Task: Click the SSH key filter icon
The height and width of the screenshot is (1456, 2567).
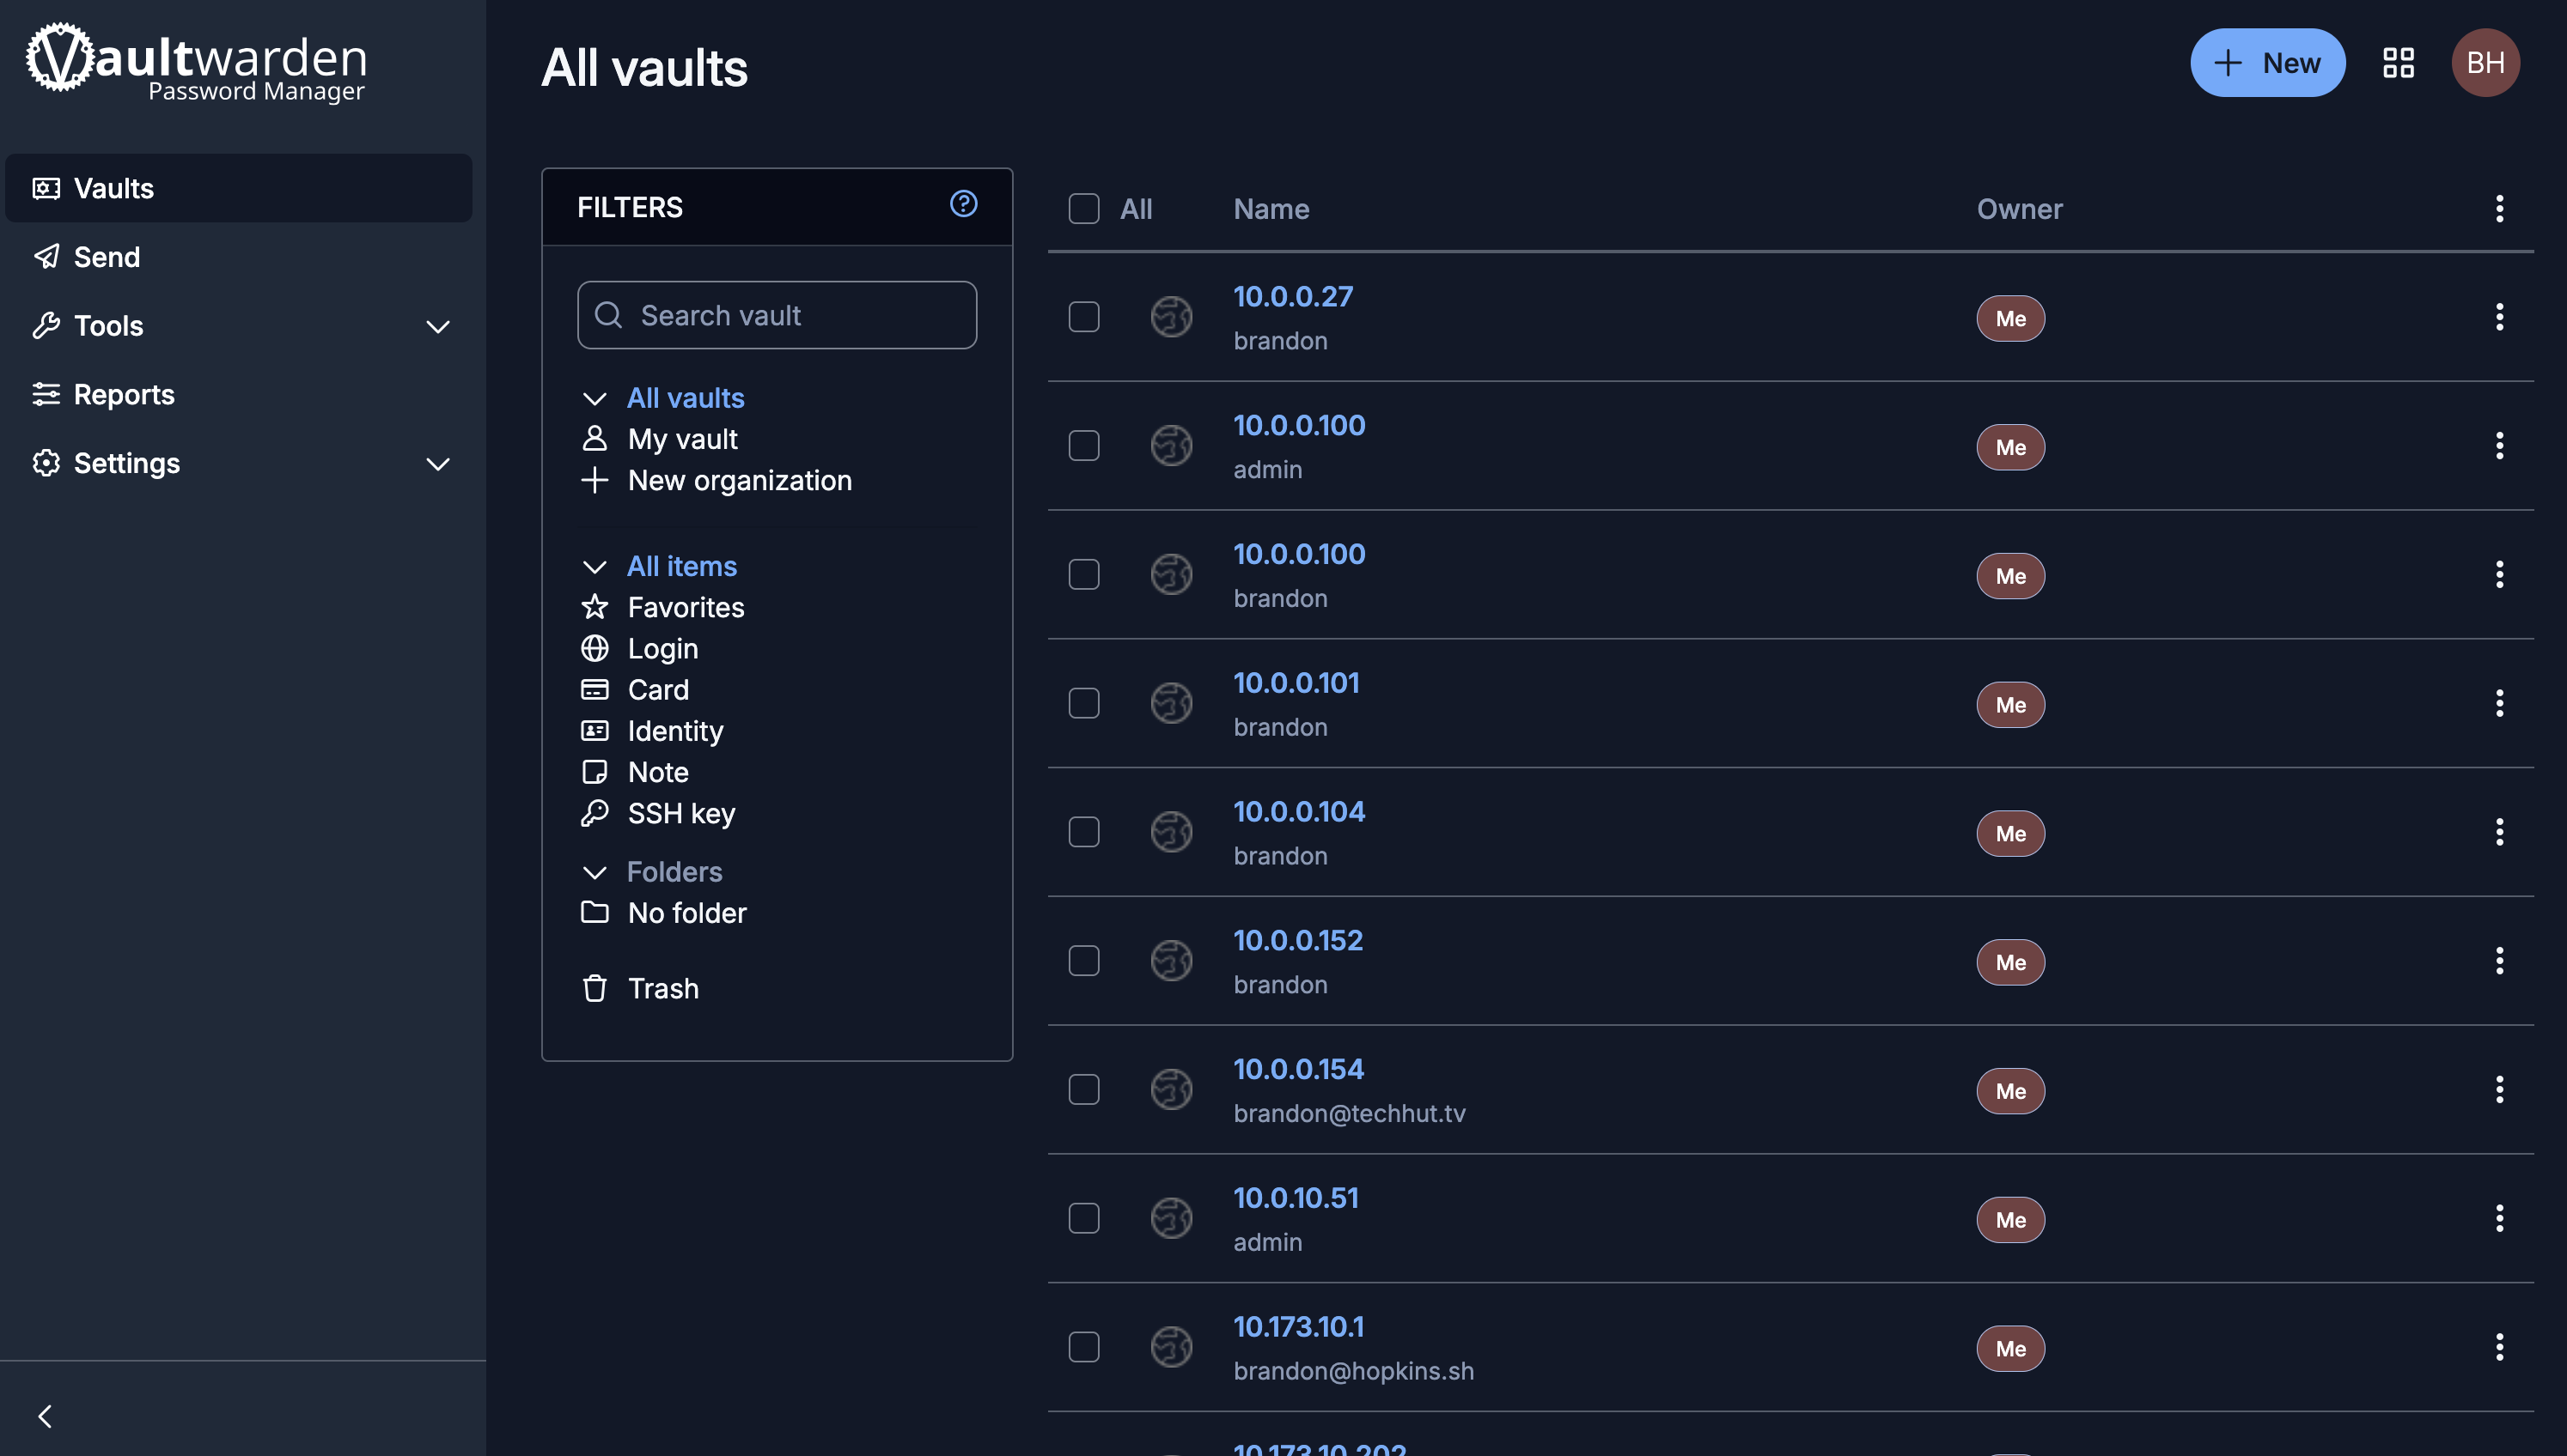Action: [595, 813]
